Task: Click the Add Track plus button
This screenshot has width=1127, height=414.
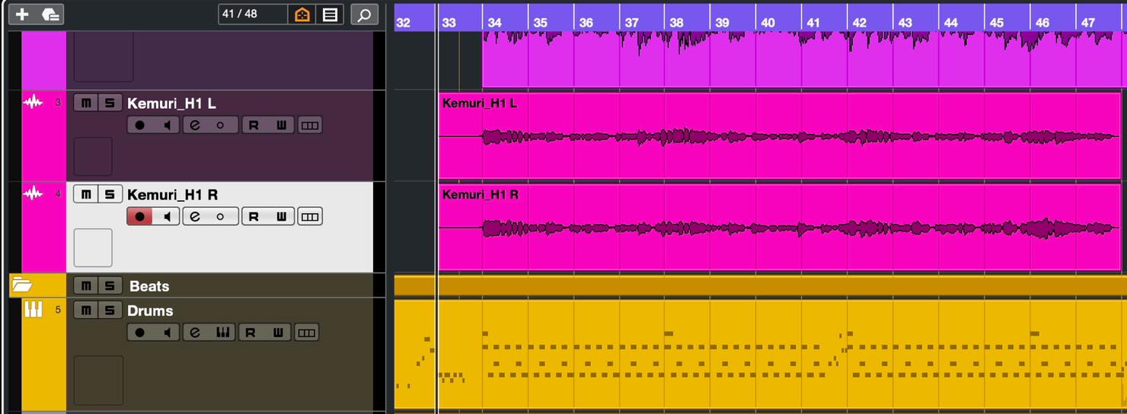Action: pyautogui.click(x=22, y=14)
